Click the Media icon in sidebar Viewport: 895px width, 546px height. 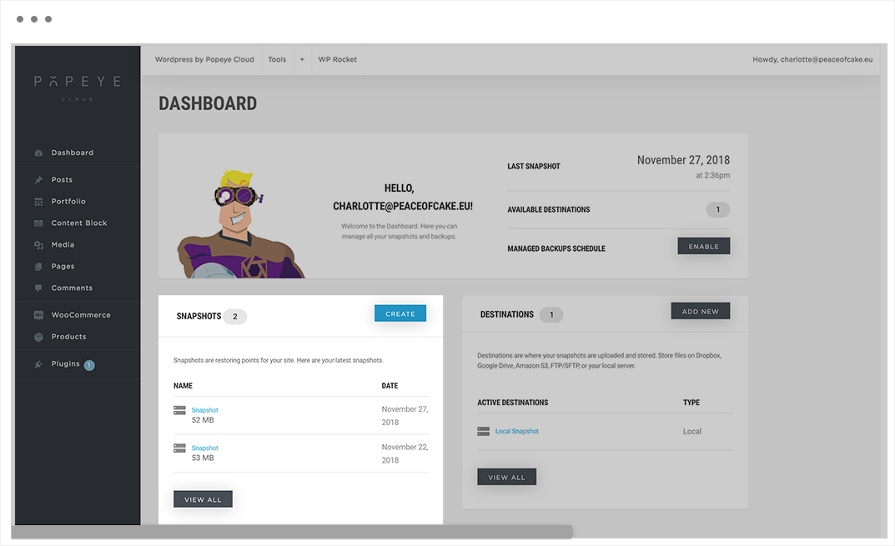click(39, 245)
